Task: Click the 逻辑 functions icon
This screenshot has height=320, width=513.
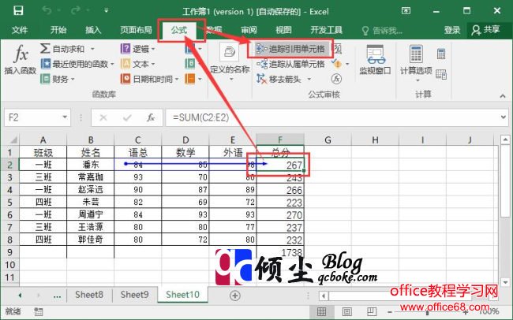Action: pyautogui.click(x=125, y=49)
